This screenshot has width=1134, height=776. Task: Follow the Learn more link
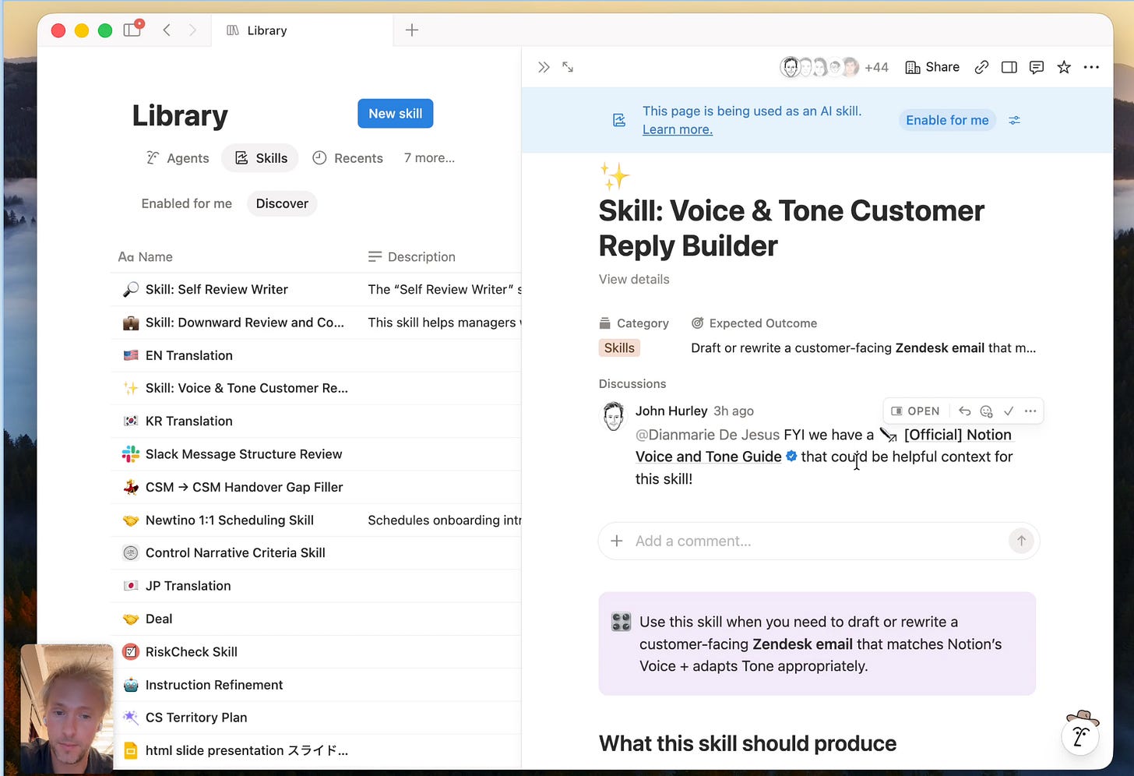678,129
